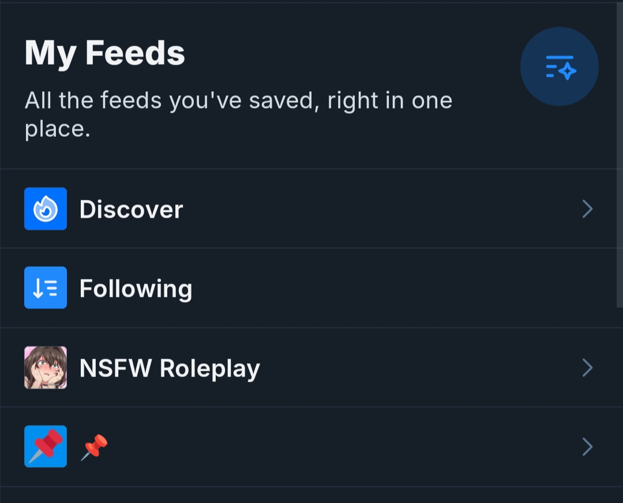Click the My Feeds heading
Image resolution: width=623 pixels, height=503 pixels.
tap(104, 53)
